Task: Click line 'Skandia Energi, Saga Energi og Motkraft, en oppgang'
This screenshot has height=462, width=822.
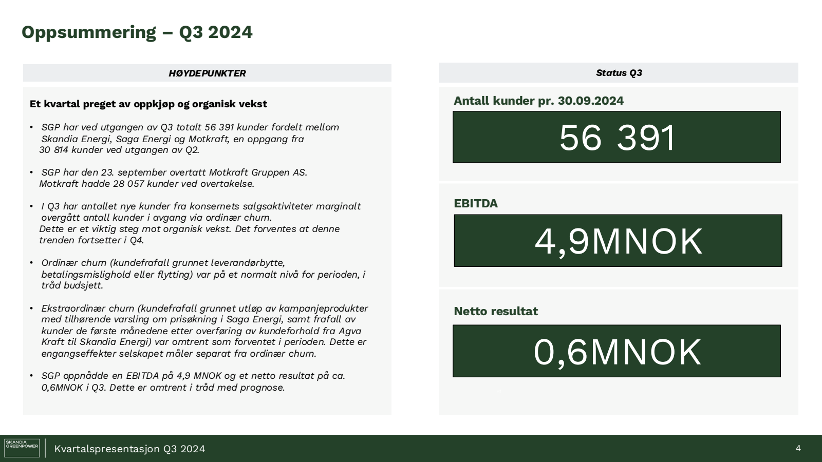Action: [173, 139]
